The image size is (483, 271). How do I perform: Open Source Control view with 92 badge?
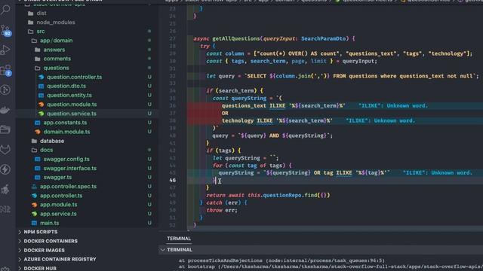tap(5, 31)
